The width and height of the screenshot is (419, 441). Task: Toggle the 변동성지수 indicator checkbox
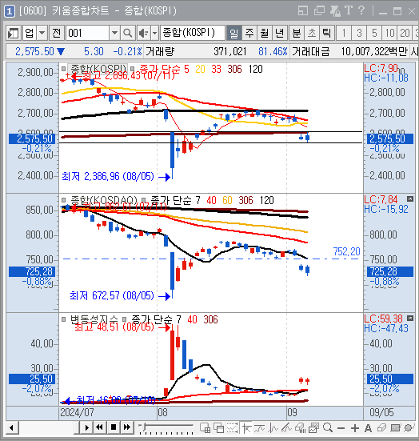[64, 319]
